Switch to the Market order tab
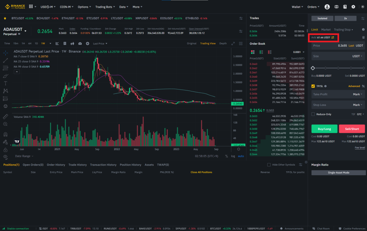Screen dimensions: 367x231 click(x=326, y=30)
